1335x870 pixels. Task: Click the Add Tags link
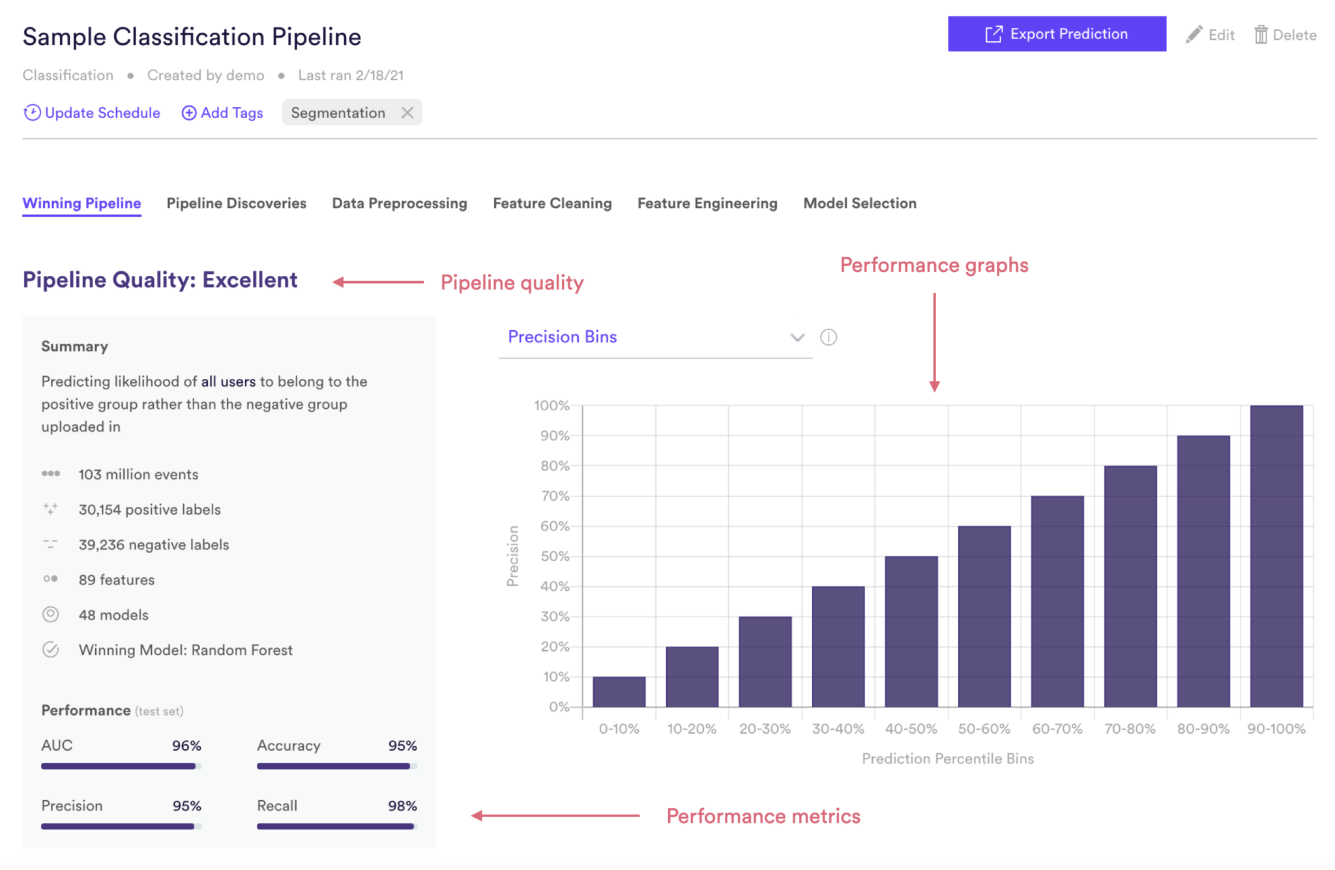[x=231, y=113]
